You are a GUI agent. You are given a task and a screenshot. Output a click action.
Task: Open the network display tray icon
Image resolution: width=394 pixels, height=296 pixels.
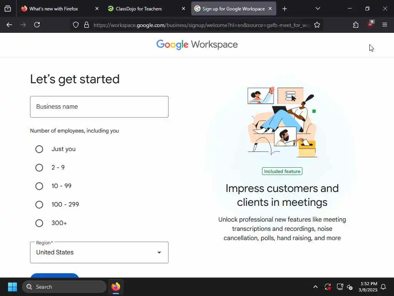tap(340, 287)
